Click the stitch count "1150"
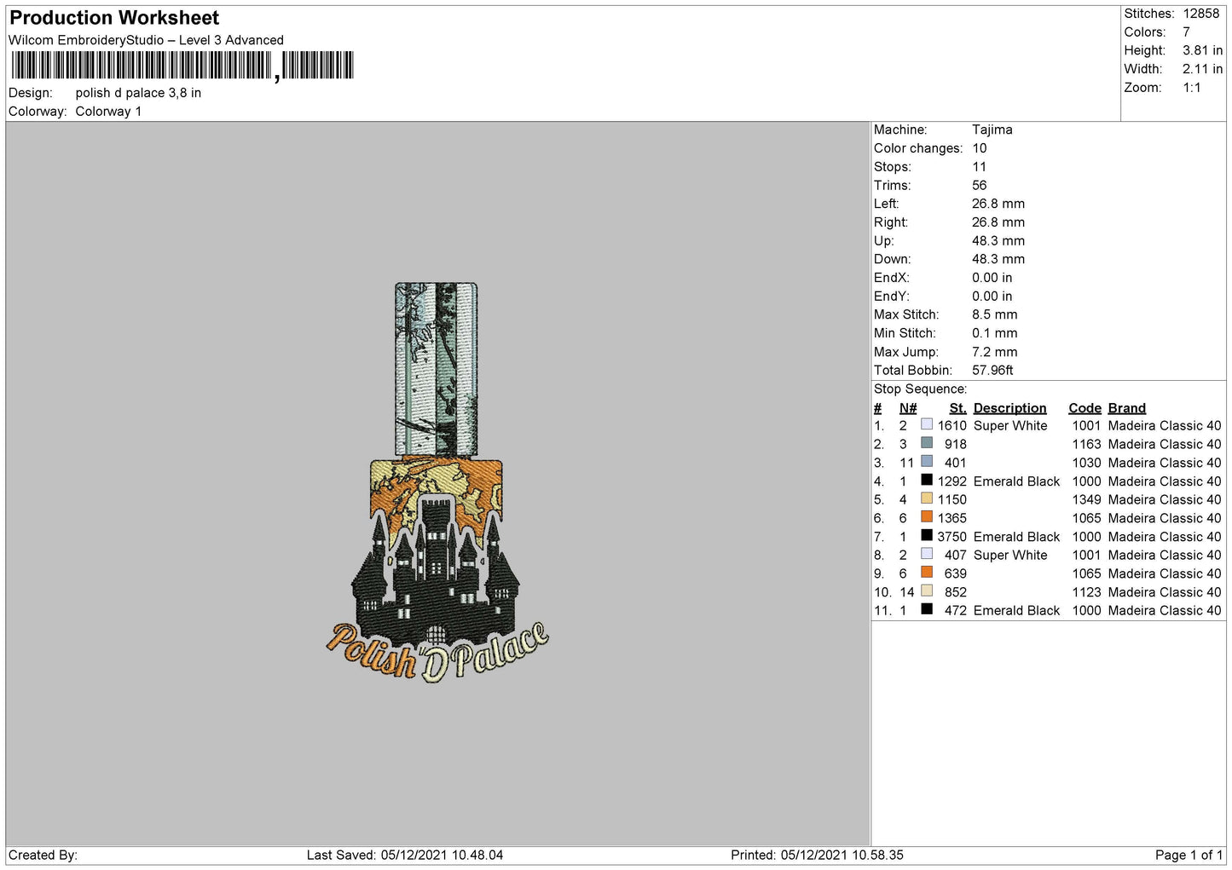The height and width of the screenshot is (870, 1232). click(x=952, y=499)
